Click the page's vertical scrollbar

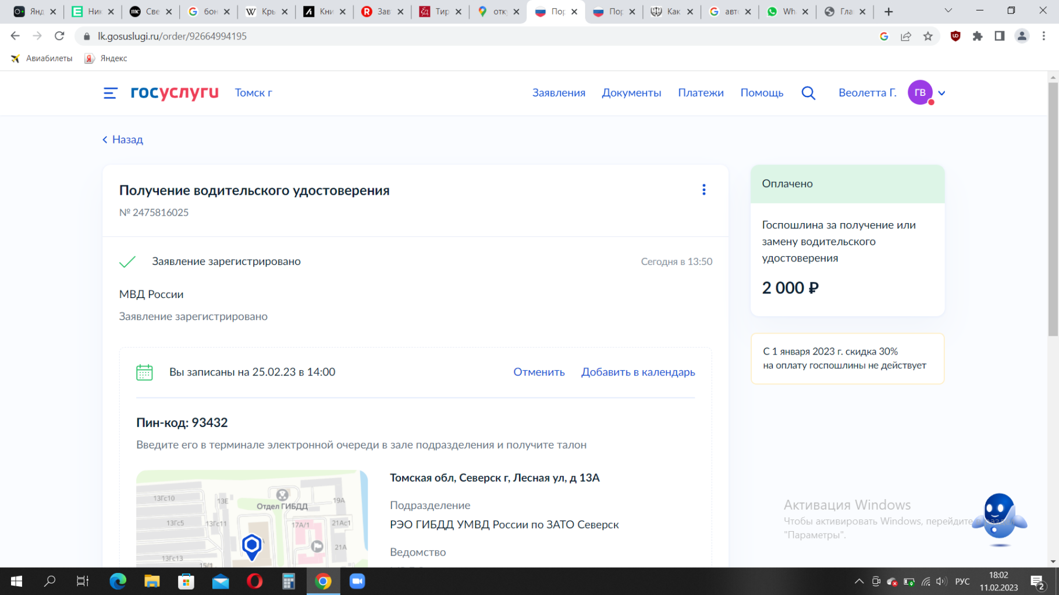pyautogui.click(x=1053, y=209)
